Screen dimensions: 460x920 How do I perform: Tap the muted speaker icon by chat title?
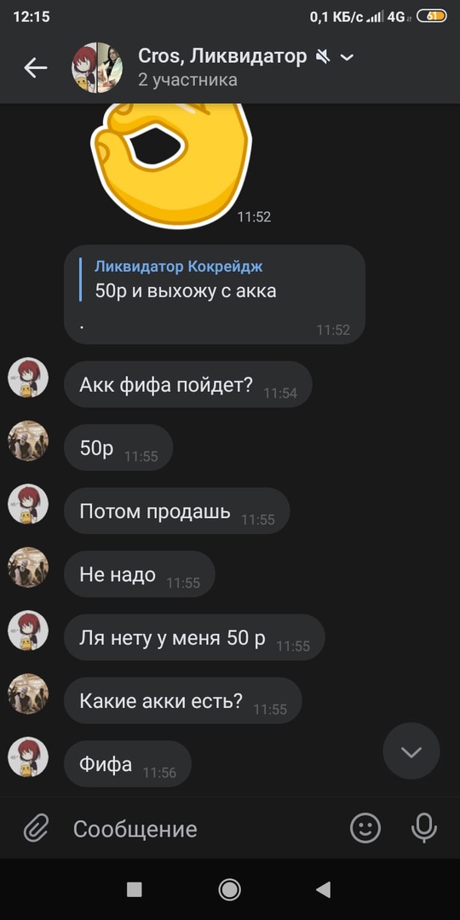point(322,57)
